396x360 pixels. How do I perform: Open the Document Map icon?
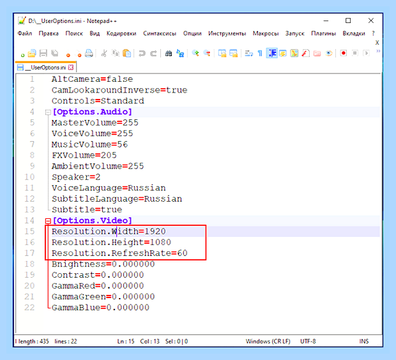(x=294, y=53)
